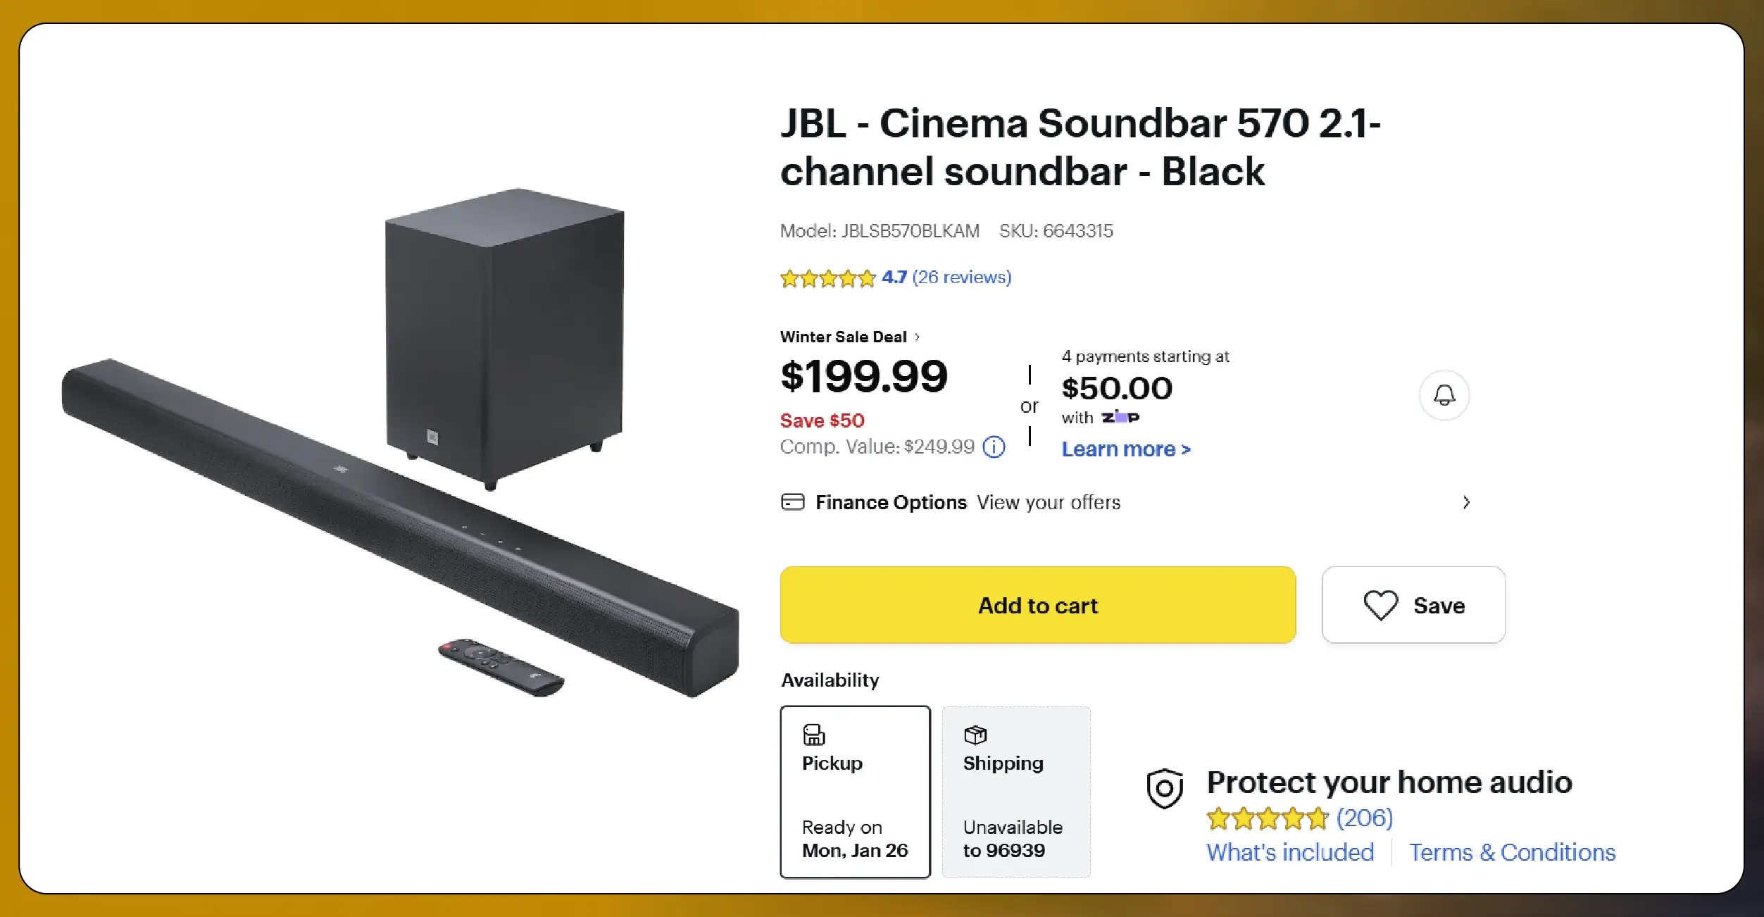Open the 26 reviews link
Image resolution: width=1764 pixels, height=917 pixels.
point(961,277)
